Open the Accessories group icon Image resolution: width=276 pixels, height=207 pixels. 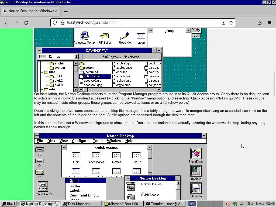coord(96,156)
